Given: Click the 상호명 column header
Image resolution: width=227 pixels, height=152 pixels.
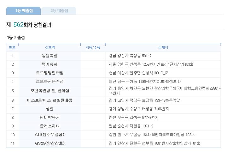Looking at the screenshot, I should 50,47.
